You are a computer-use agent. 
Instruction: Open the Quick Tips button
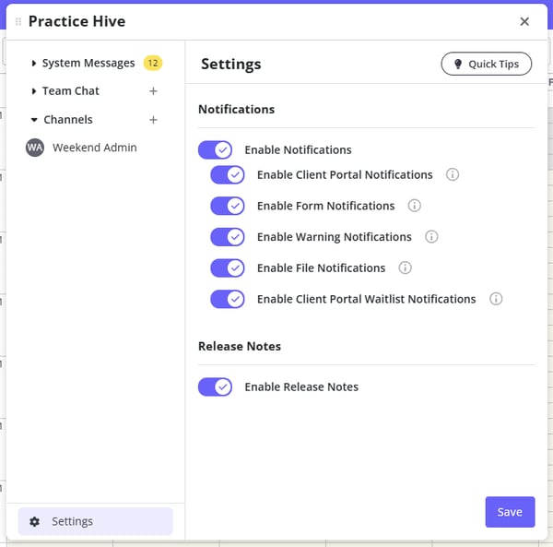[486, 64]
